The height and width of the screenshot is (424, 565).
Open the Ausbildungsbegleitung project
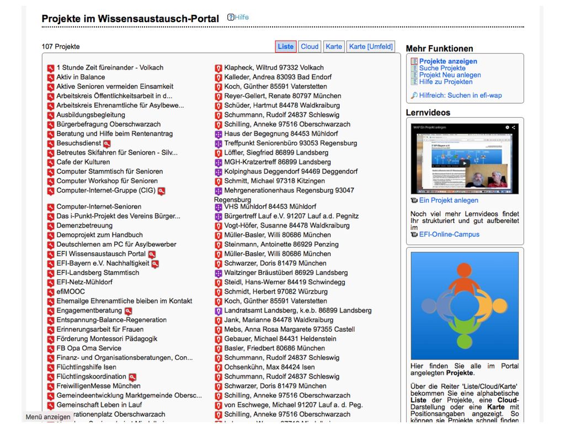tap(91, 115)
